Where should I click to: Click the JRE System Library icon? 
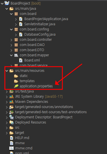pos(11,97)
